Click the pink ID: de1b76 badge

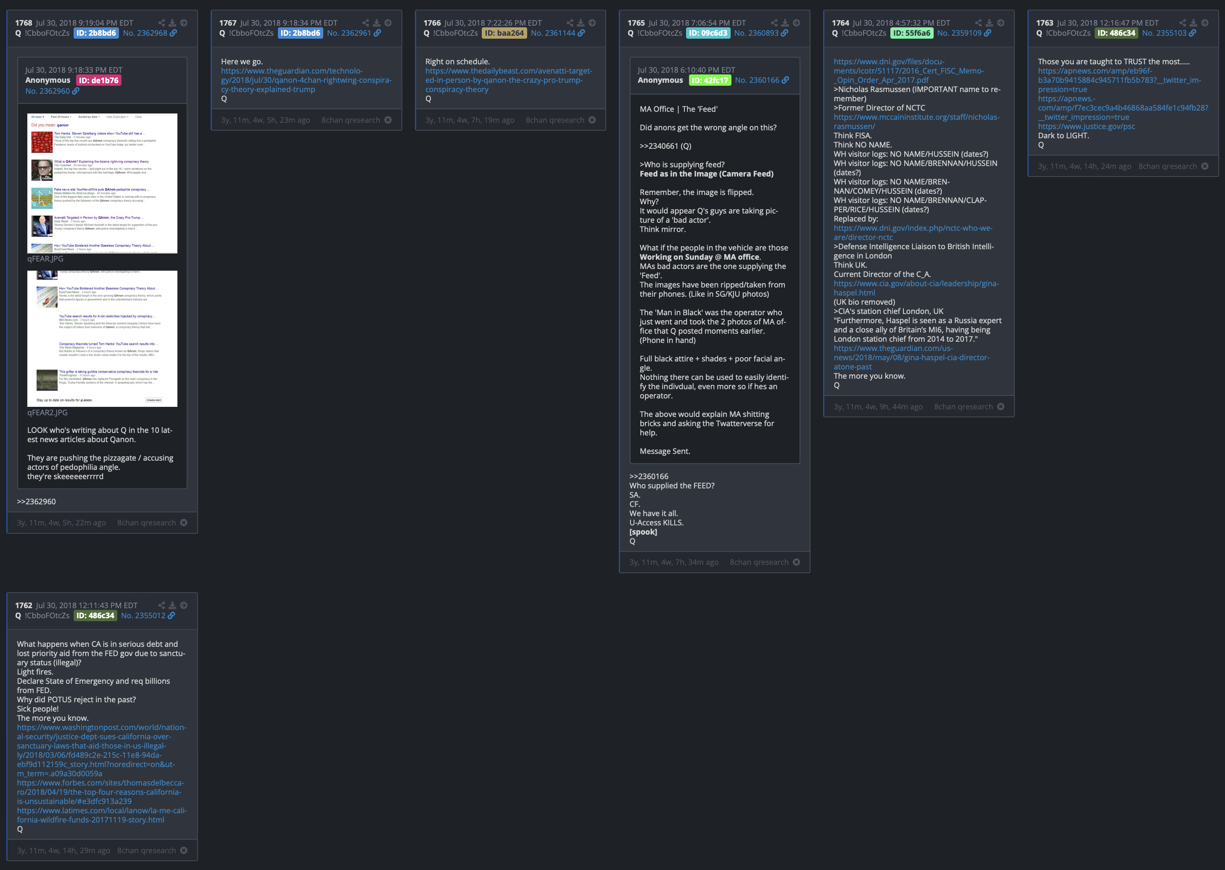click(99, 80)
